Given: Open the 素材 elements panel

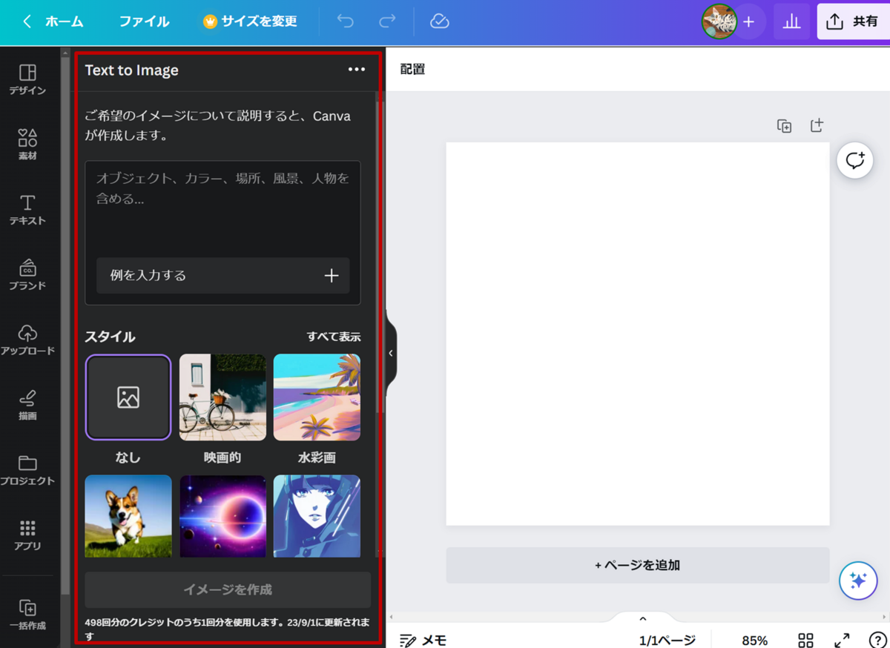Looking at the screenshot, I should pyautogui.click(x=27, y=145).
